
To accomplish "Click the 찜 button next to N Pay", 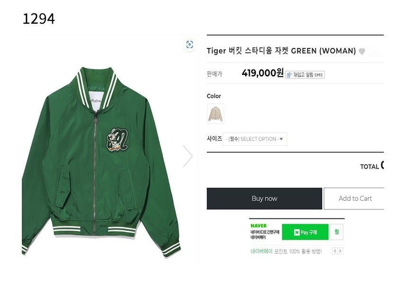I will click(337, 232).
